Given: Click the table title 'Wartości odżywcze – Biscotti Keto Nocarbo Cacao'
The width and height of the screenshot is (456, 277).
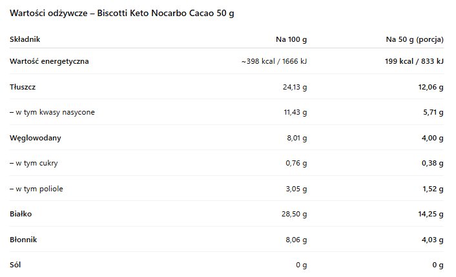Looking at the screenshot, I should pos(121,14).
